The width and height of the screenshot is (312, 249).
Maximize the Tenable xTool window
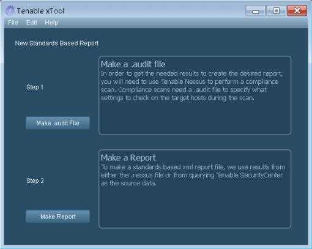pyautogui.click(x=276, y=10)
